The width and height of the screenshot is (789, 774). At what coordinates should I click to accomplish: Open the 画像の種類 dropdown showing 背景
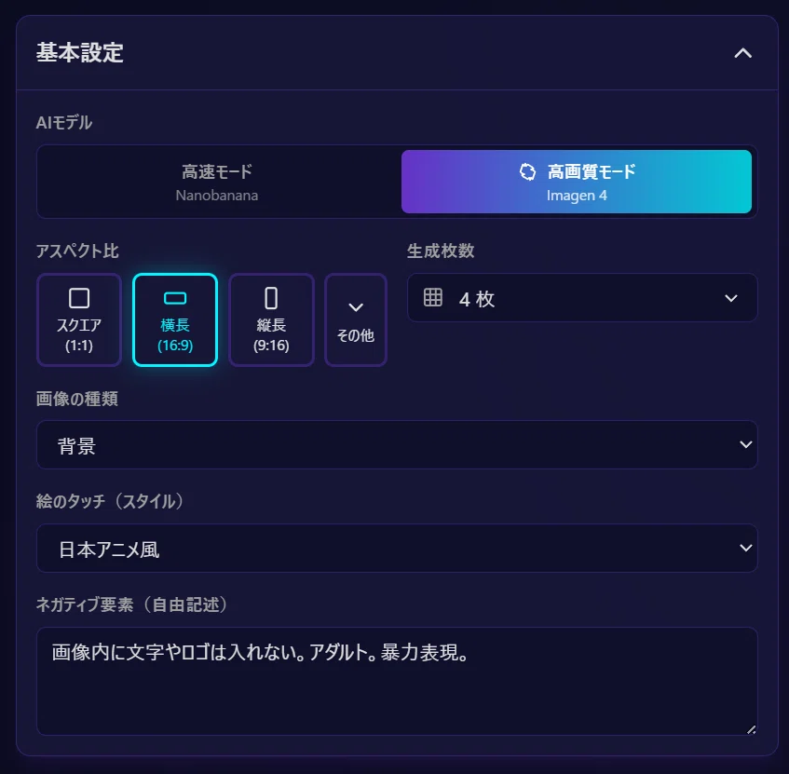[x=397, y=445]
